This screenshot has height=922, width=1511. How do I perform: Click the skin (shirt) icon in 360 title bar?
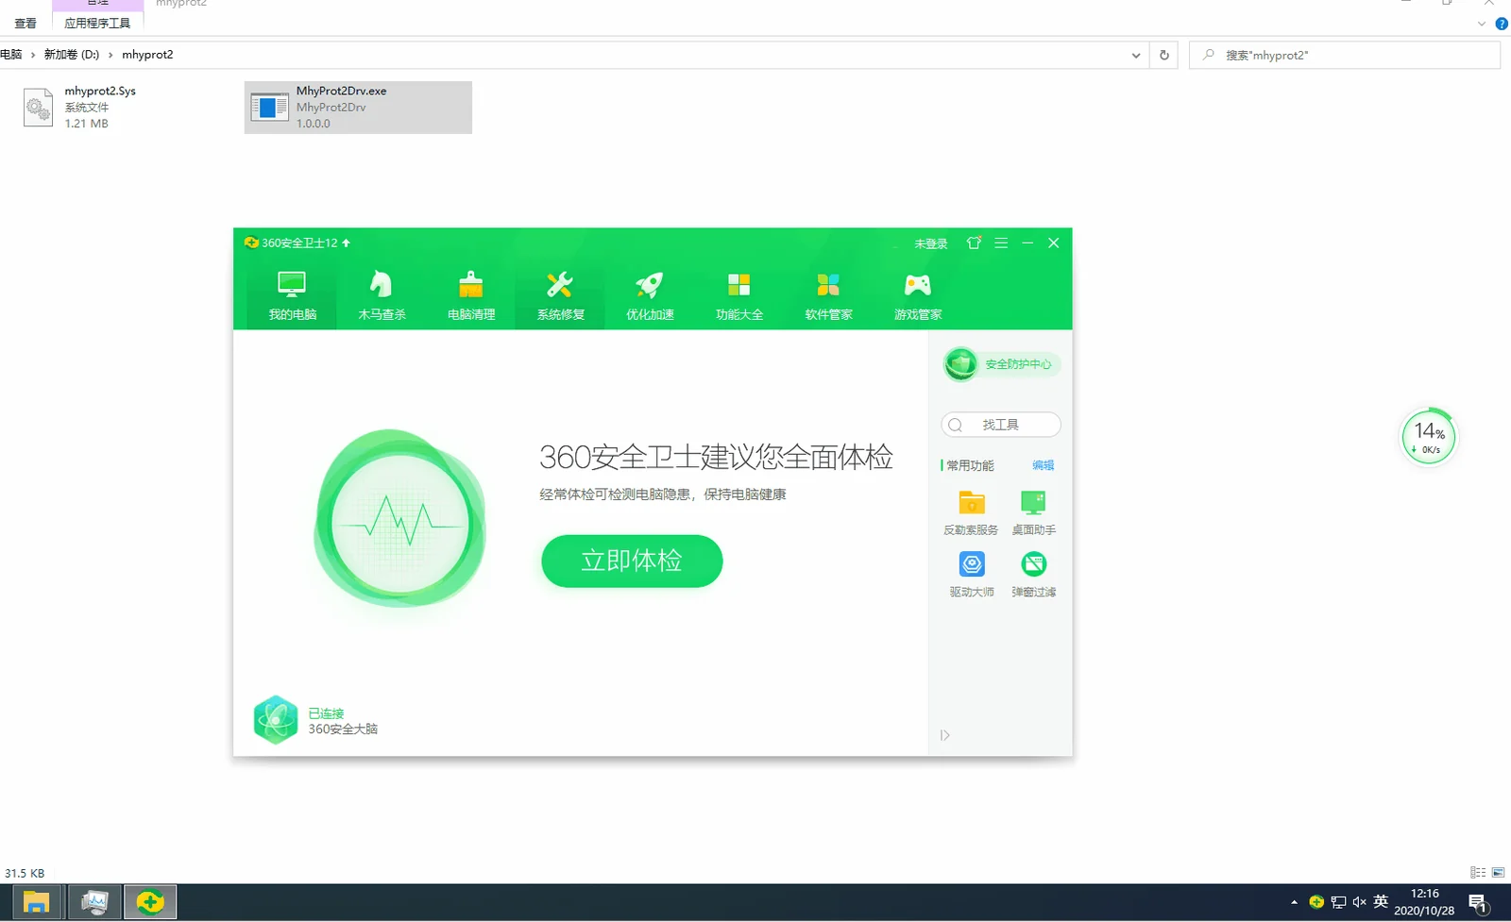click(974, 243)
